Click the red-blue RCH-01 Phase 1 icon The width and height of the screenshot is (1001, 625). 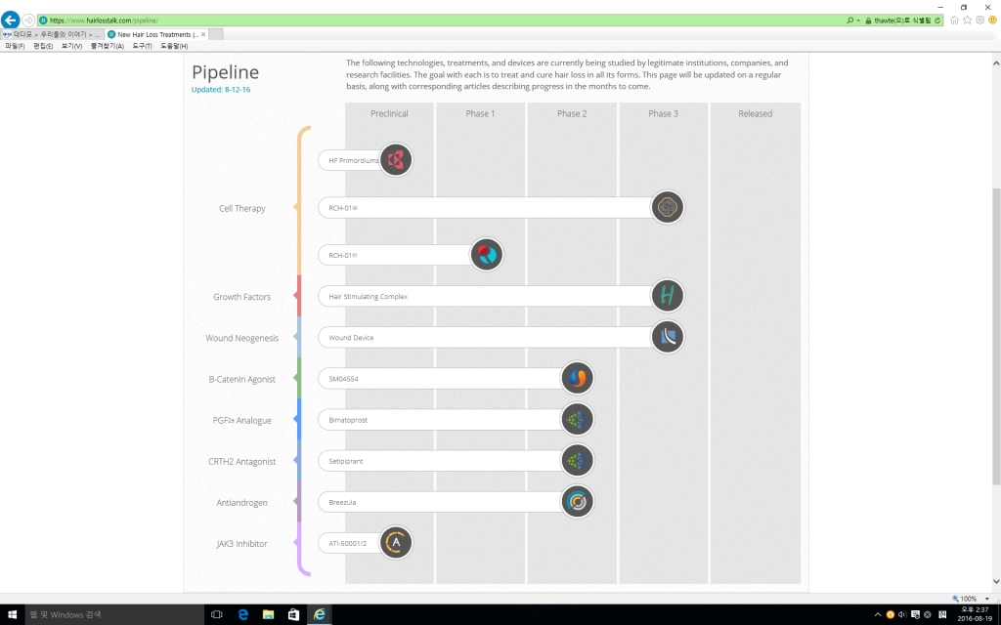pyautogui.click(x=487, y=255)
